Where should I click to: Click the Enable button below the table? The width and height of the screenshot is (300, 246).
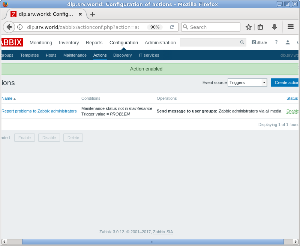click(x=24, y=138)
